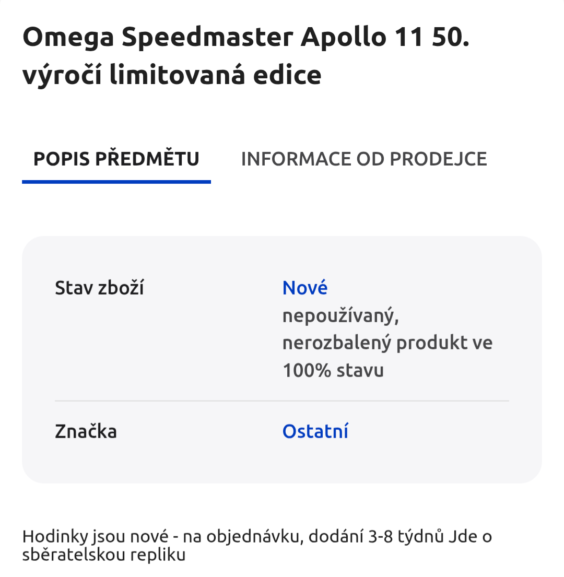Click the "100% stavu" text
This screenshot has width=564, height=577.
333,370
